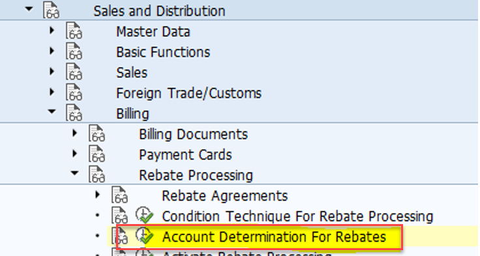Viewport: 480px width, 256px height.
Task: Expand the Payment Cards node
Action: coord(75,154)
